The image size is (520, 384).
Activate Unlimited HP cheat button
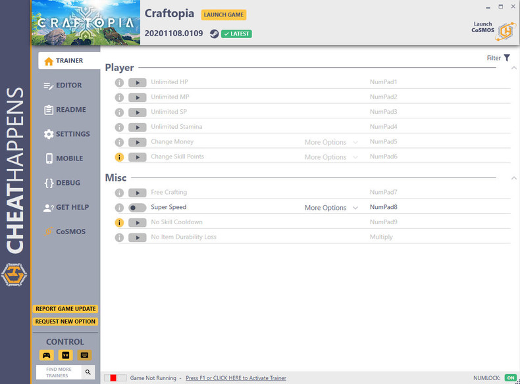138,83
